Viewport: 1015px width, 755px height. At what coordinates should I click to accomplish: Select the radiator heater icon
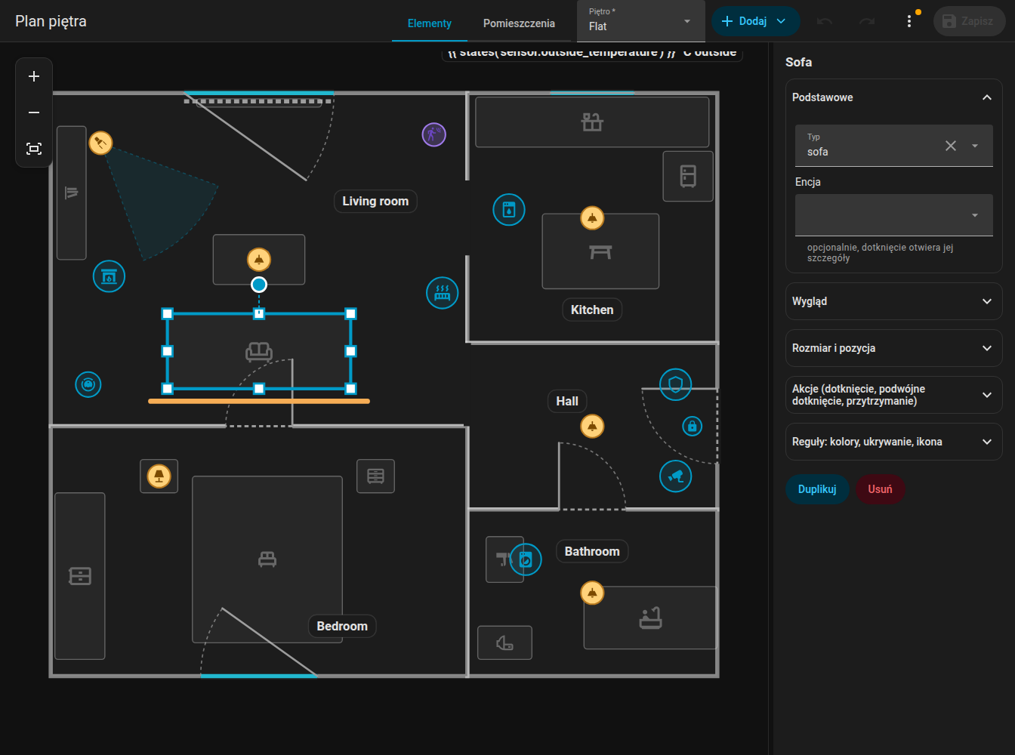click(x=443, y=293)
